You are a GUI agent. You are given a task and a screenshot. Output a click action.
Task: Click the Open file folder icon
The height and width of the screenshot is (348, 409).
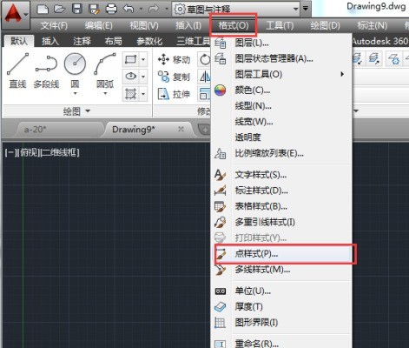60,9
